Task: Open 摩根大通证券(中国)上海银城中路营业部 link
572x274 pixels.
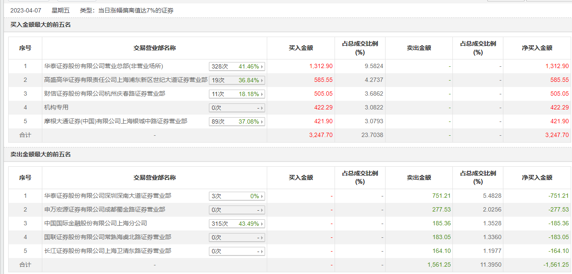Action: click(x=116, y=121)
